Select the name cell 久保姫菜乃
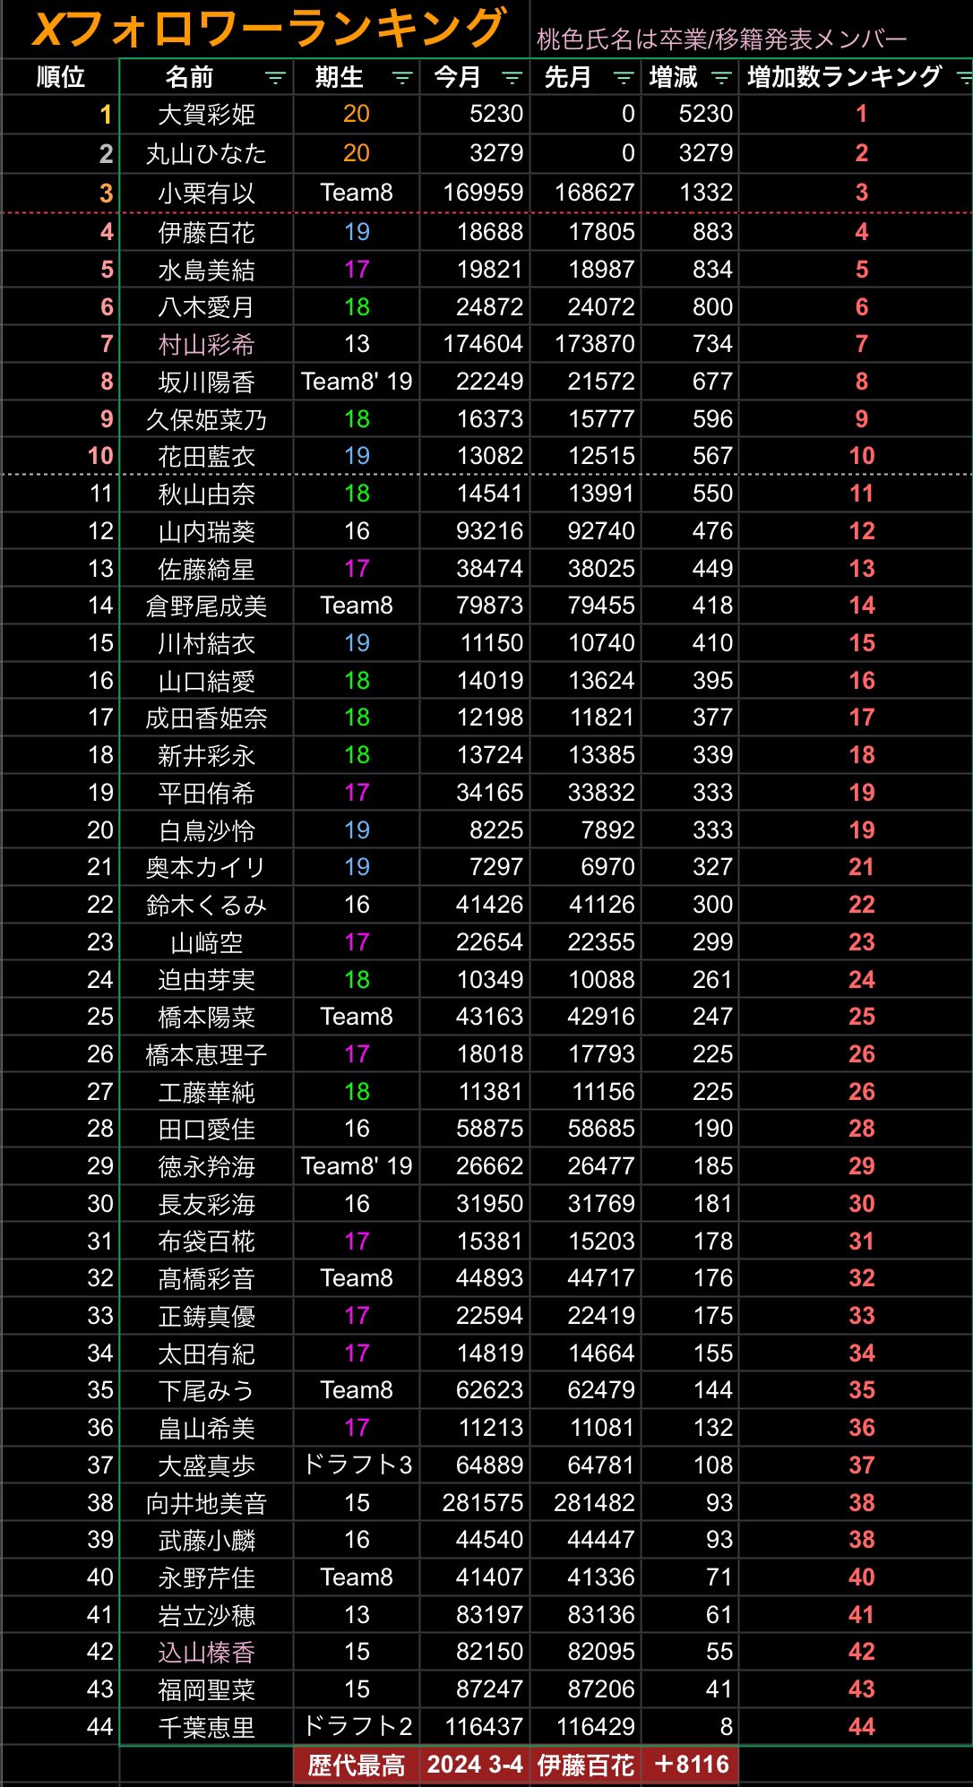The image size is (973, 1787). (206, 419)
